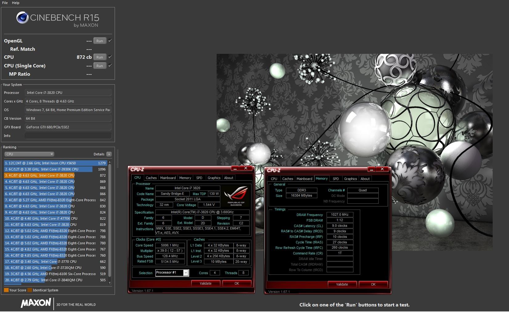Switch to Graphics tab in left CPU-Z
Viewport: 509px width, 312px height.
214,178
